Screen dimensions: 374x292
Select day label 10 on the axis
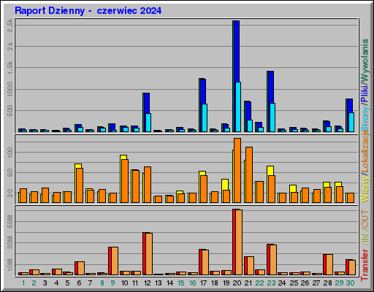(124, 283)
